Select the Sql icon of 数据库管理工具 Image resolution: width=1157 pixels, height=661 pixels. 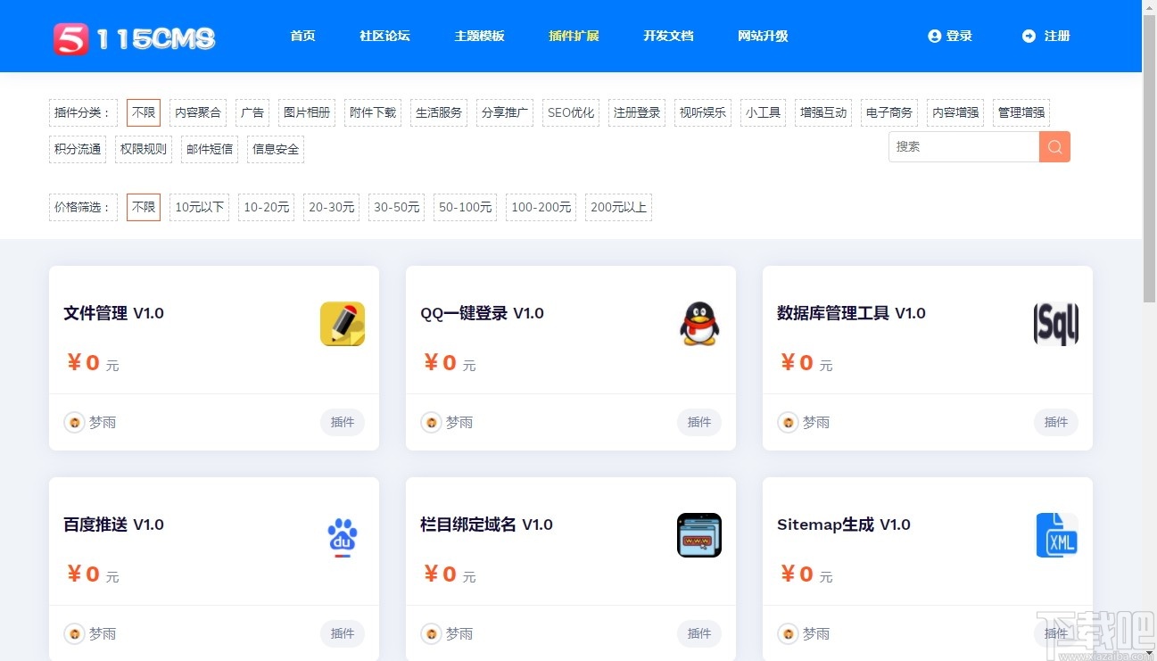click(1056, 324)
